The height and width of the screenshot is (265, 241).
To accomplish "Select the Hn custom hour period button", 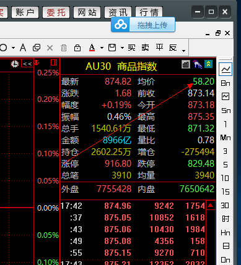I will tap(226, 233).
